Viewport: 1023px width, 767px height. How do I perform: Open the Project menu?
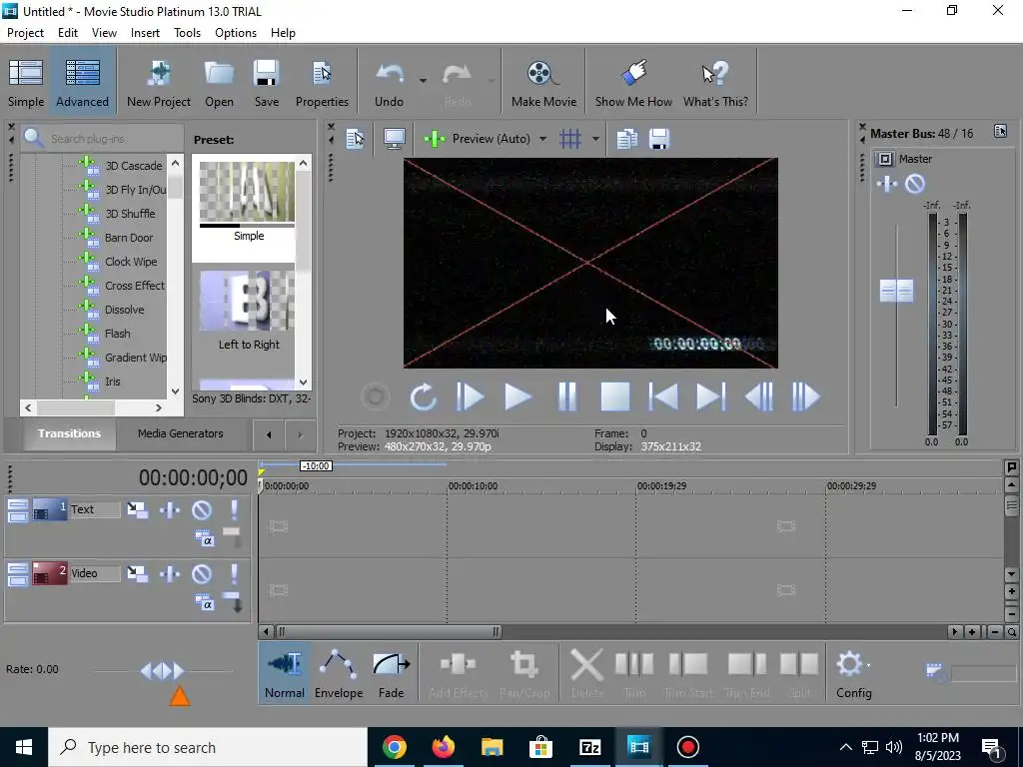25,33
